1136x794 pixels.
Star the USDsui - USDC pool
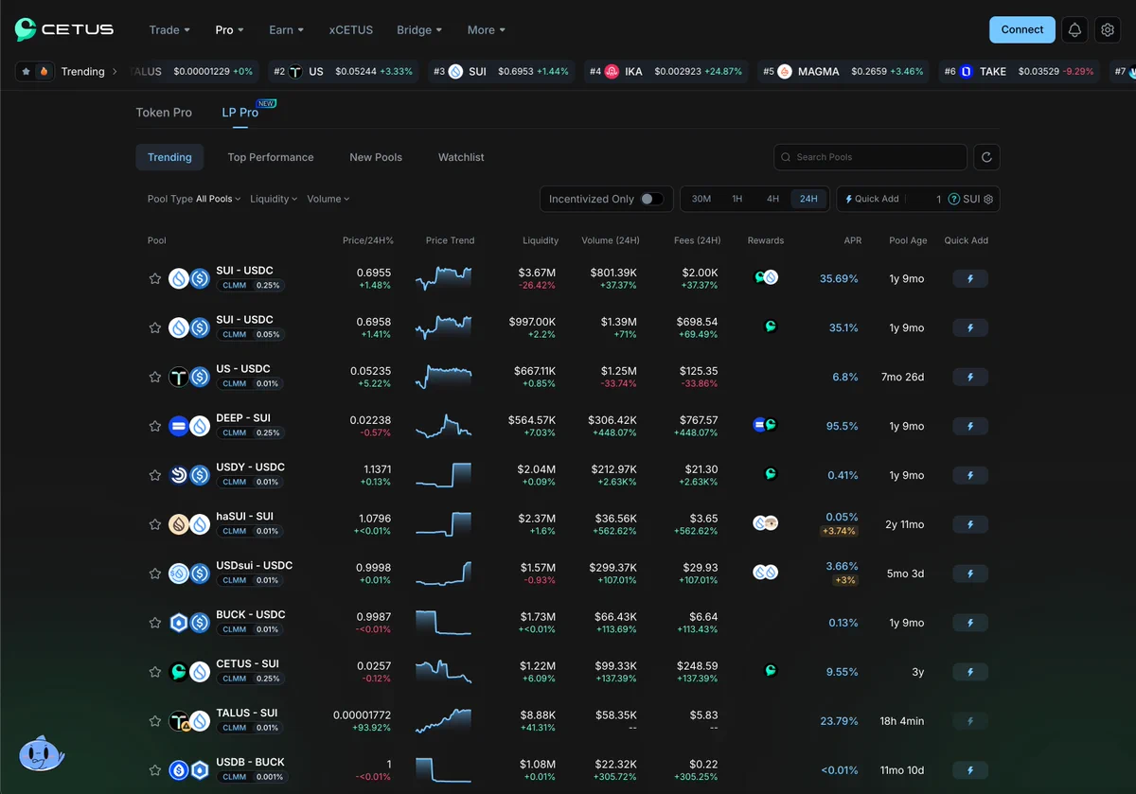[x=155, y=573]
